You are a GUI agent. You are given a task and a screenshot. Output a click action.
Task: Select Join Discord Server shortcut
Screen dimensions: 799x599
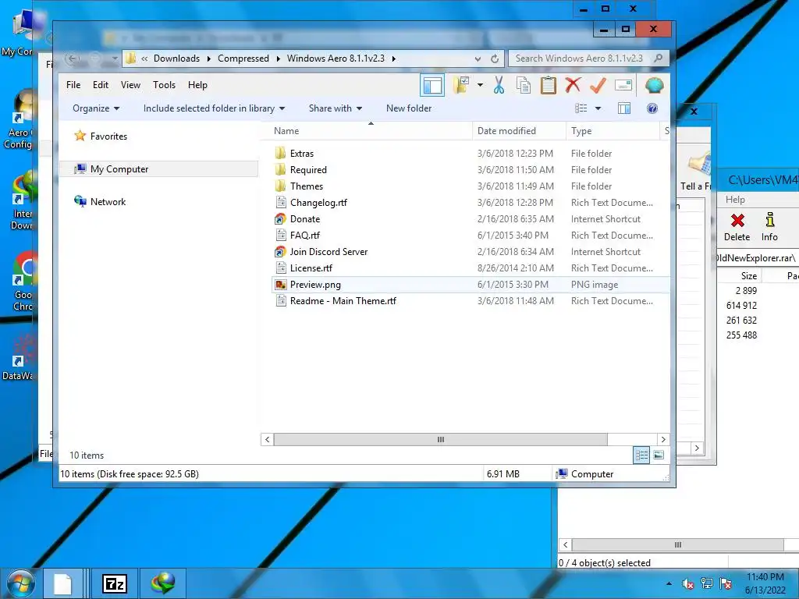click(328, 252)
